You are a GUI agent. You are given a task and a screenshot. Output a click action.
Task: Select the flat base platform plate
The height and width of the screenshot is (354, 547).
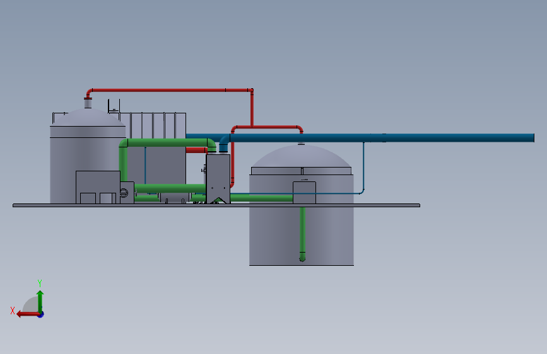216,205
